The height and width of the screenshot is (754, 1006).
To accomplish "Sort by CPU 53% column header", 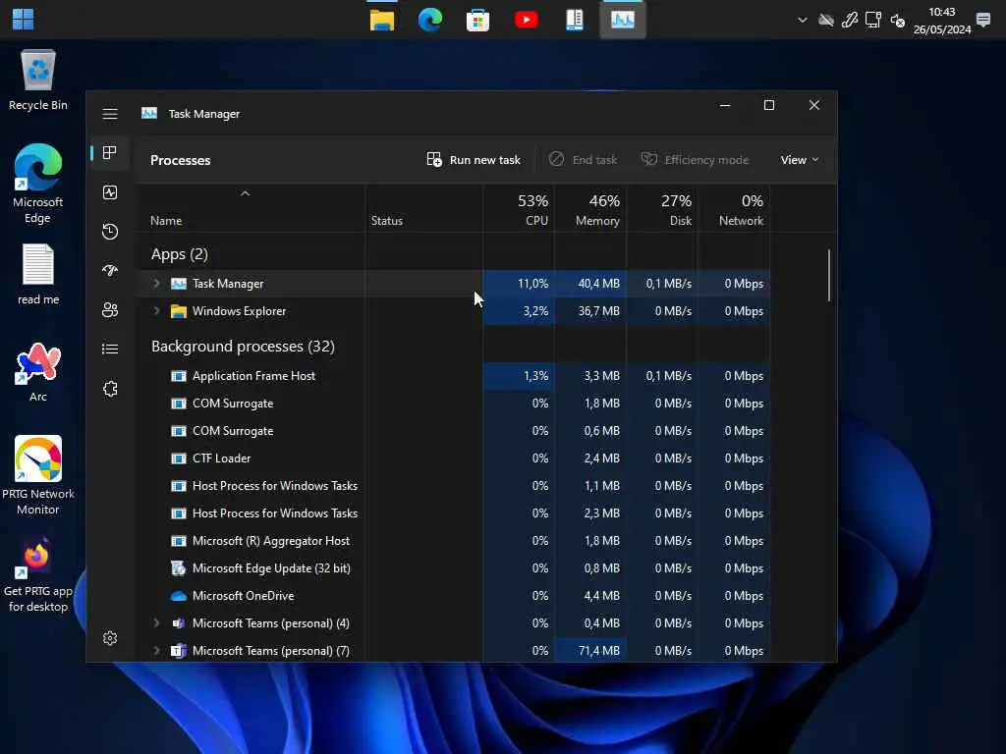I will 519,209.
